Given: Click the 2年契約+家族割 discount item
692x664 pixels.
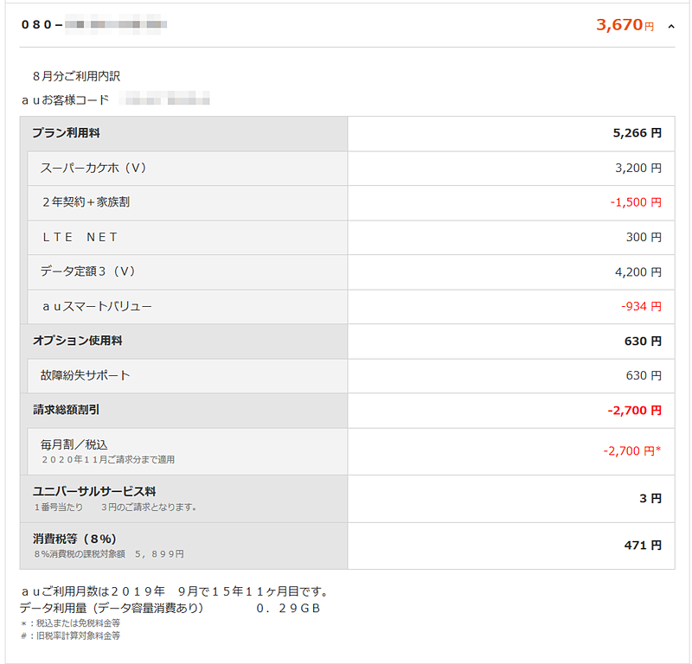Looking at the screenshot, I should pyautogui.click(x=86, y=202).
